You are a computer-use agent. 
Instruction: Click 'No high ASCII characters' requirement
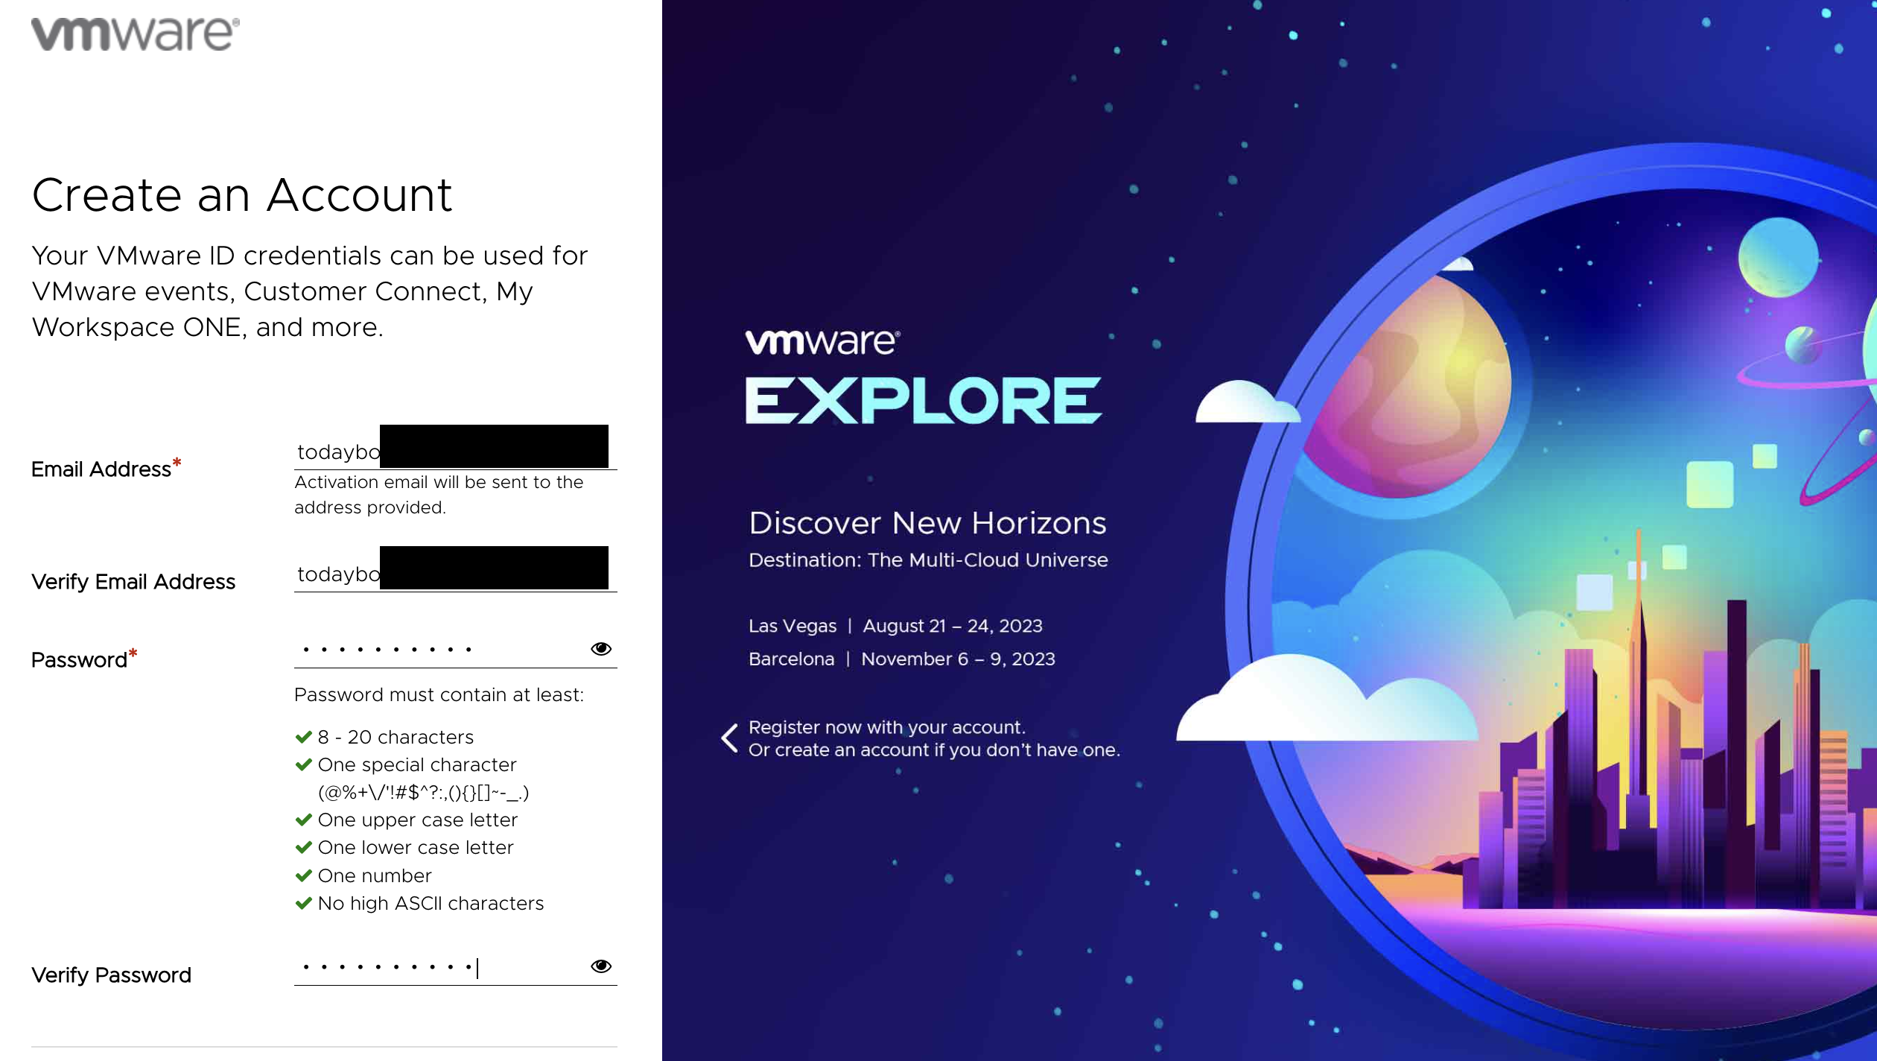431,903
